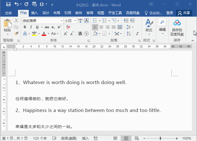Switch to Read Mode view in status bar
This screenshot has width=197, height=141.
(x=115, y=138)
